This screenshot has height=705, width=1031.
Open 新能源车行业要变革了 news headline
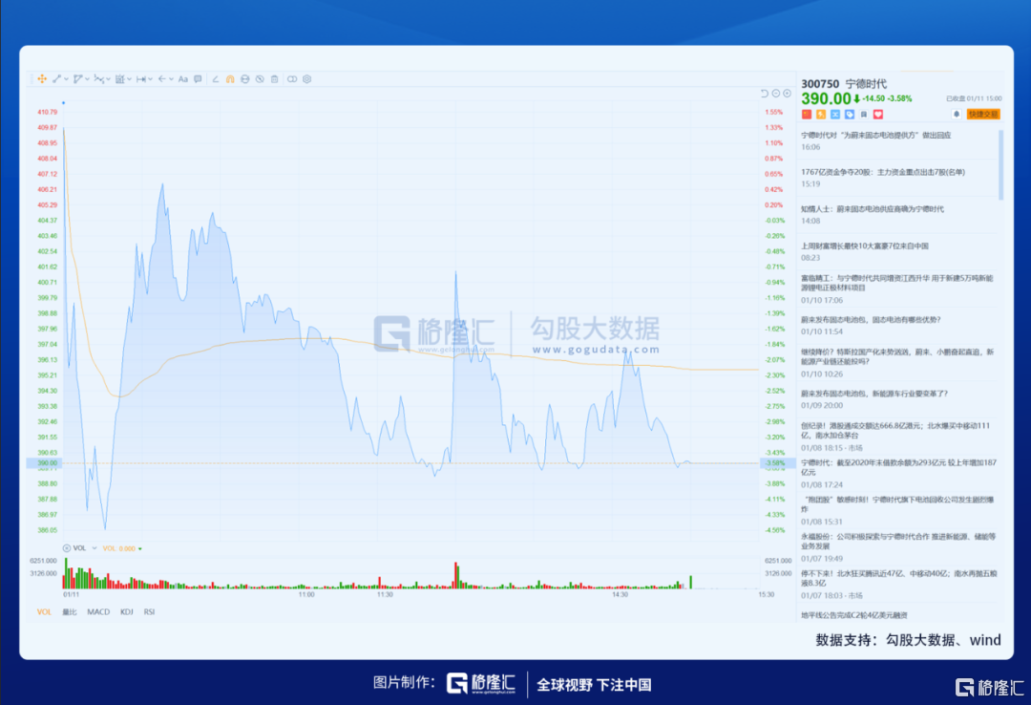coord(874,394)
